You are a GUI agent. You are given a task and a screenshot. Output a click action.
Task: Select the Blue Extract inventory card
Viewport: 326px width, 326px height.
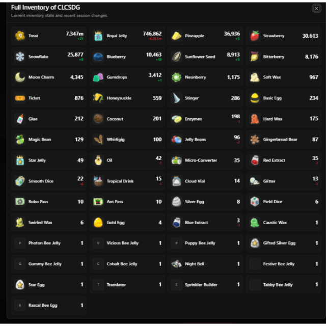tap(205, 222)
